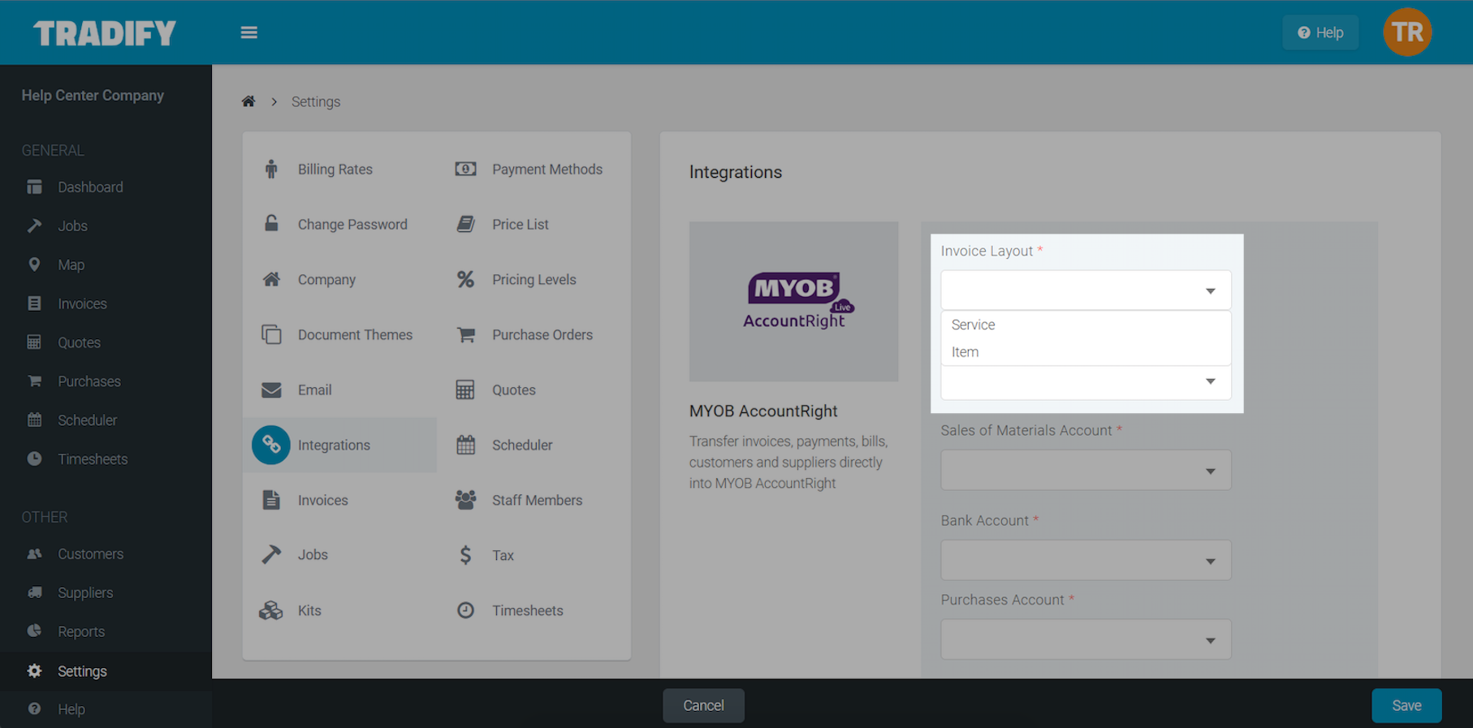Click the Kits cubes icon

[271, 610]
